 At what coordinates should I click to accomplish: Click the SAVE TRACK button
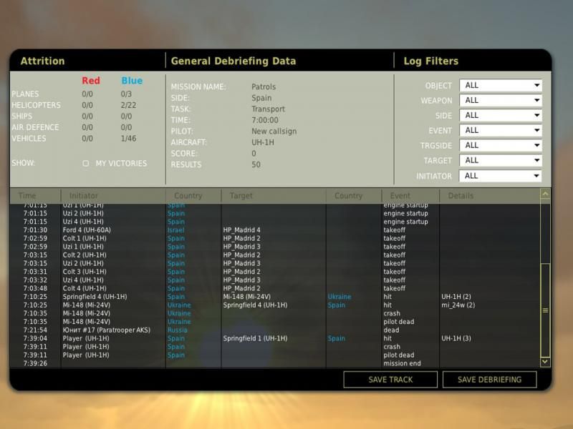pyautogui.click(x=390, y=380)
